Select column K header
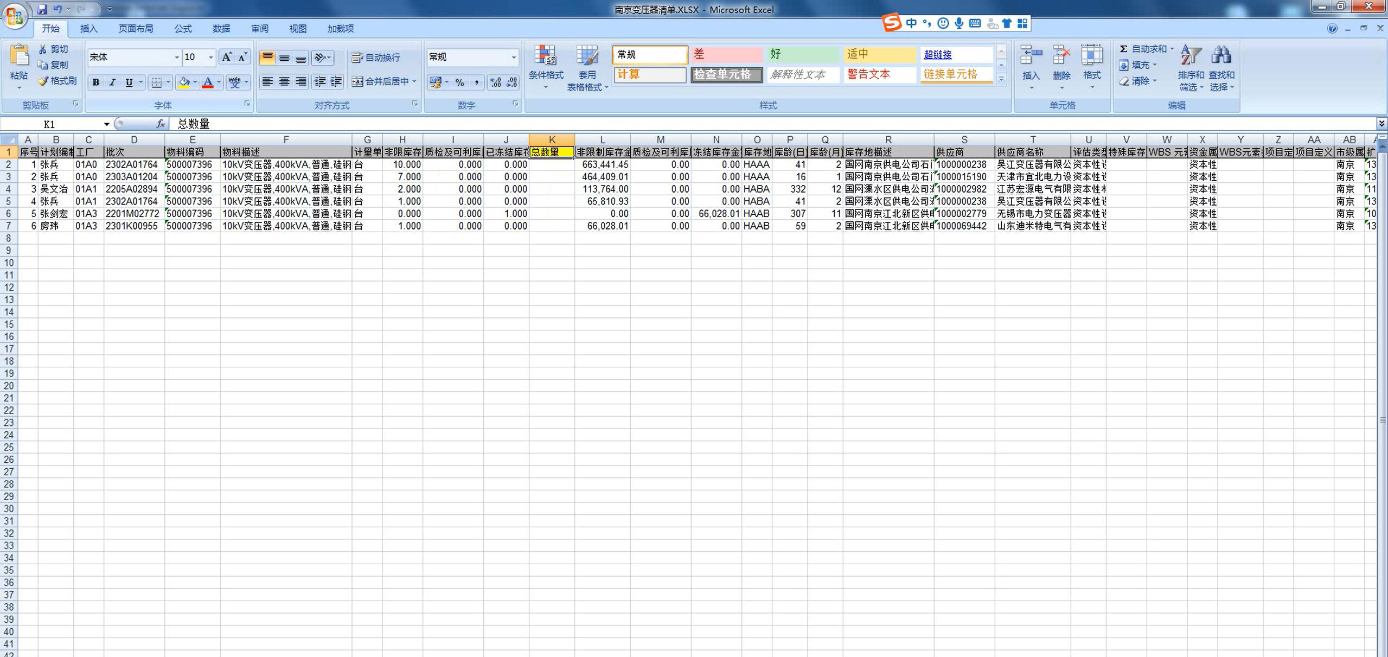 [x=552, y=139]
